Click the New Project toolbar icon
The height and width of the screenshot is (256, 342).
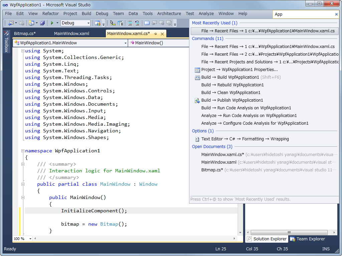(x=31, y=23)
